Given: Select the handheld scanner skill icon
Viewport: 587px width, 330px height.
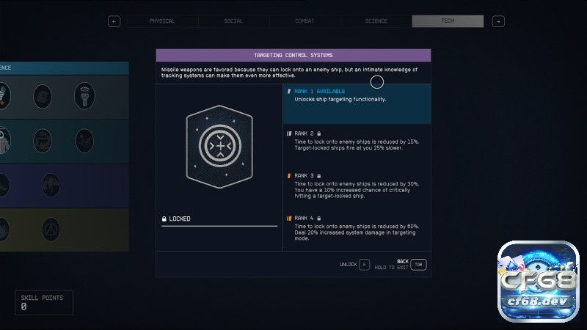Looking at the screenshot, I should tap(84, 96).
